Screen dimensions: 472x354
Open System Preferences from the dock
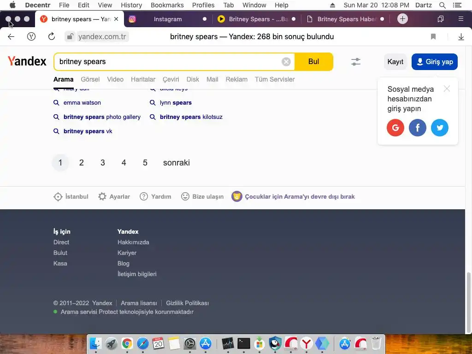(x=189, y=343)
